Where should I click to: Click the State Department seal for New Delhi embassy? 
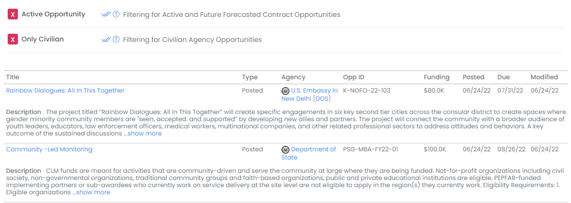(285, 91)
